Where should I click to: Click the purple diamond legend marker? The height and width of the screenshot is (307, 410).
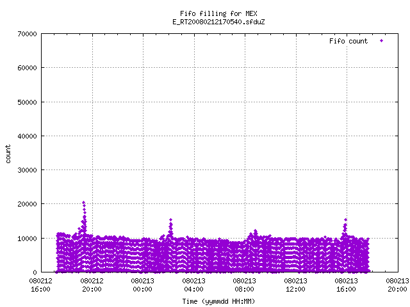(382, 41)
